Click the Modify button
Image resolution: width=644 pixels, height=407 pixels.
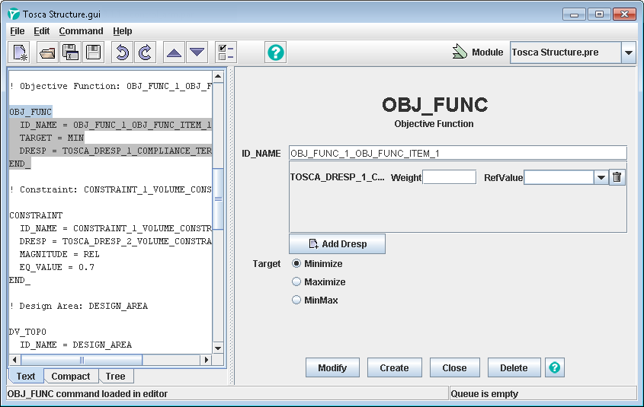(332, 367)
